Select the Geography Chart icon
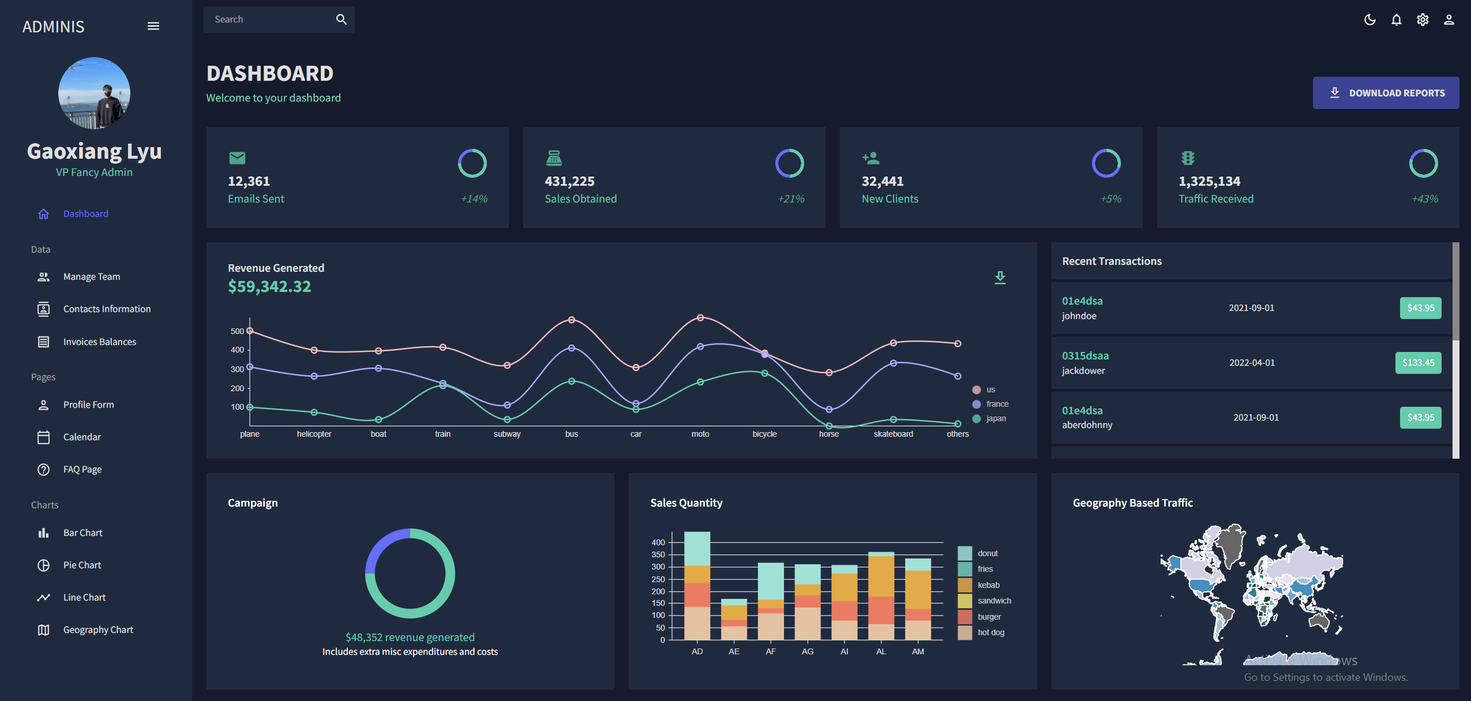 44,629
